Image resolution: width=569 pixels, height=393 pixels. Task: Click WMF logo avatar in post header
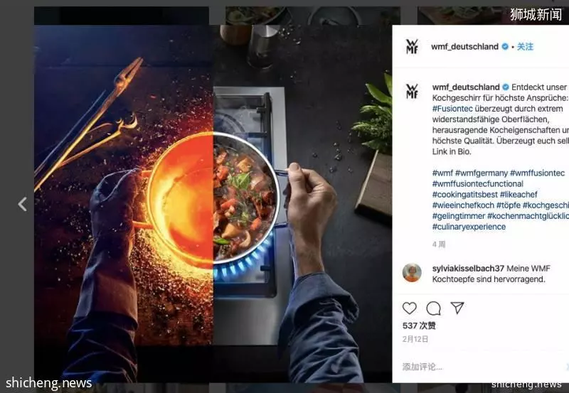(412, 46)
